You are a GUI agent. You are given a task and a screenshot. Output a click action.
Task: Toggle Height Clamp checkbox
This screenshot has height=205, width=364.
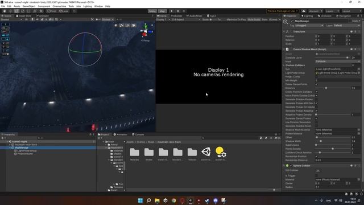click(316, 76)
